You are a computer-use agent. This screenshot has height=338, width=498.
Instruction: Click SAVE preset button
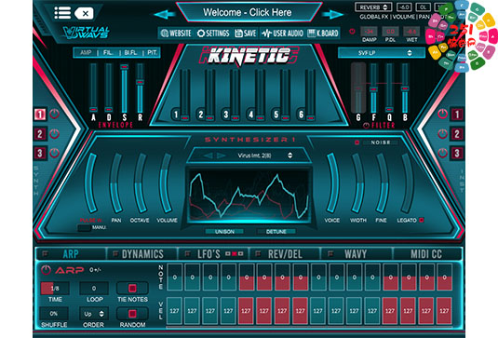pyautogui.click(x=246, y=33)
